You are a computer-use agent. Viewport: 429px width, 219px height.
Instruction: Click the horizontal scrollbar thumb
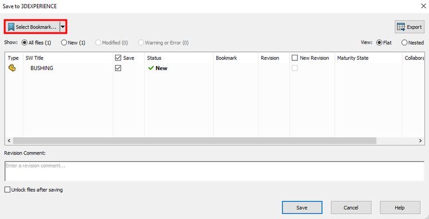click(194, 141)
